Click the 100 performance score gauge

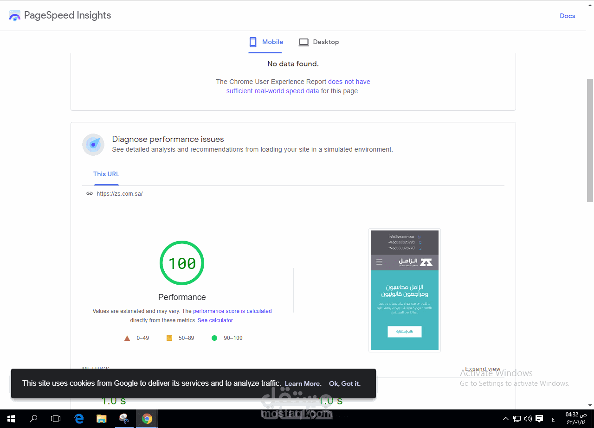click(182, 263)
